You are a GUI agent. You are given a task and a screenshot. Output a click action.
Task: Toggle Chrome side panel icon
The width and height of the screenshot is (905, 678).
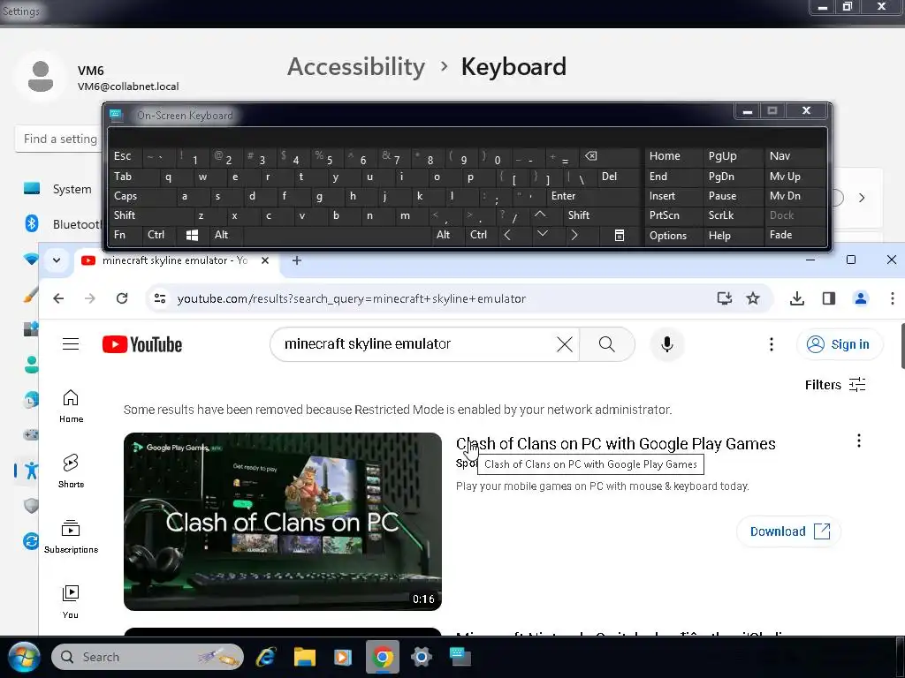[x=829, y=298]
